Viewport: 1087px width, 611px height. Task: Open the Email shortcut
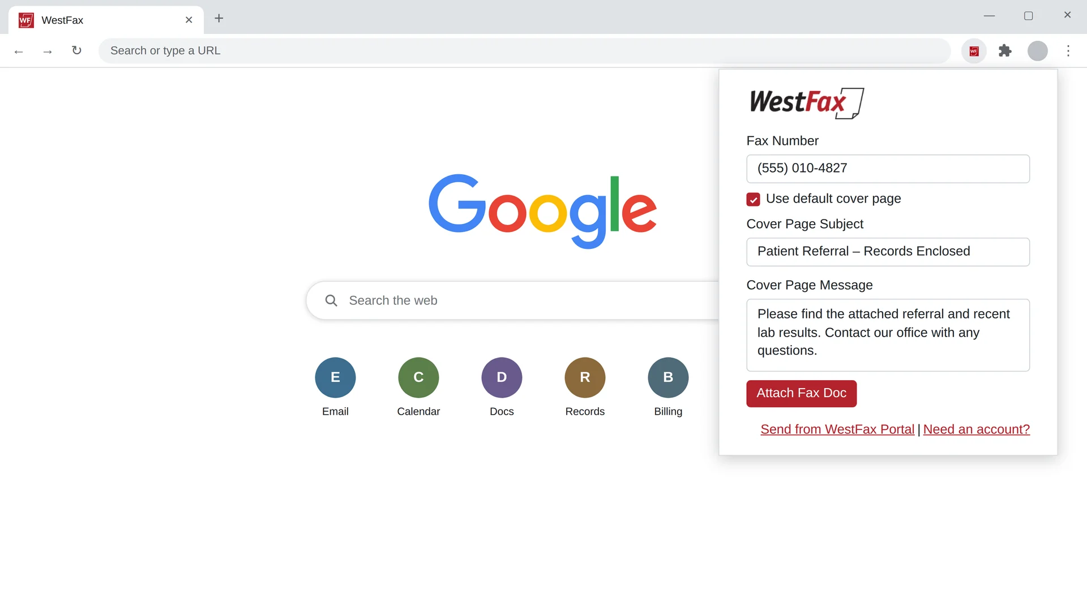click(335, 388)
